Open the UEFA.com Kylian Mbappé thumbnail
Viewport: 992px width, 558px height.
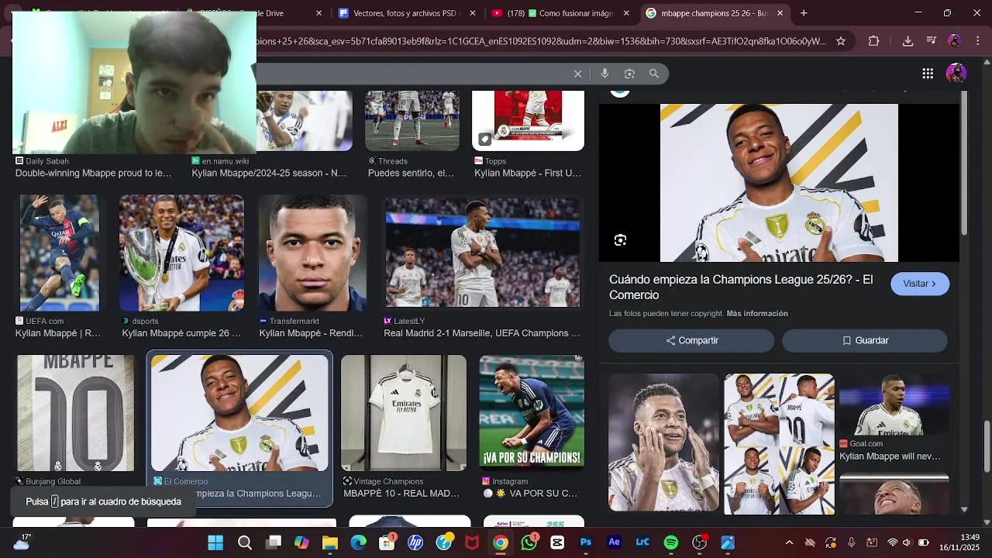coord(60,253)
